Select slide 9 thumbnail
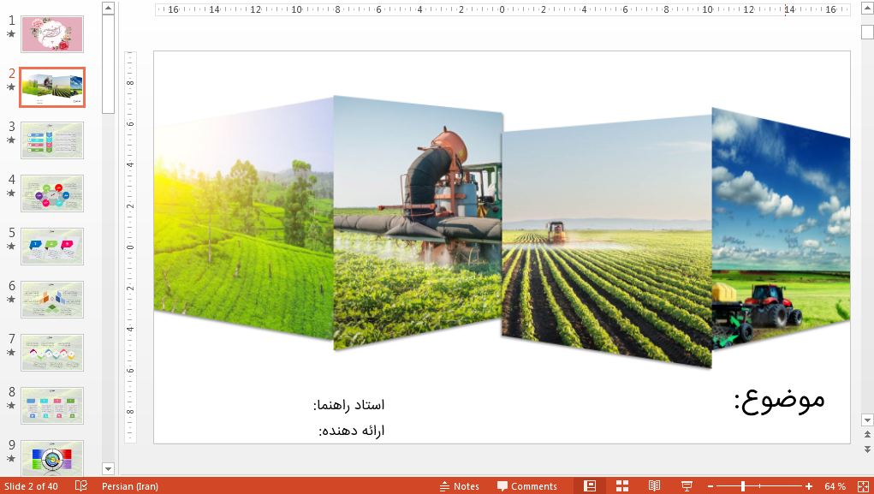This screenshot has height=494, width=874. [51, 456]
